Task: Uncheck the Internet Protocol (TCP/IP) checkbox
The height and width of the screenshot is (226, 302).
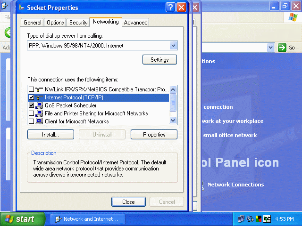Action: (x=31, y=97)
